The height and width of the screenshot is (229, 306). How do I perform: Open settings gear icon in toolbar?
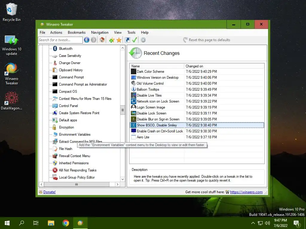[x=143, y=40]
